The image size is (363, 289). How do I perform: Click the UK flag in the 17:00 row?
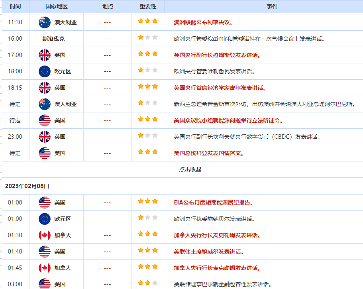tap(45, 55)
